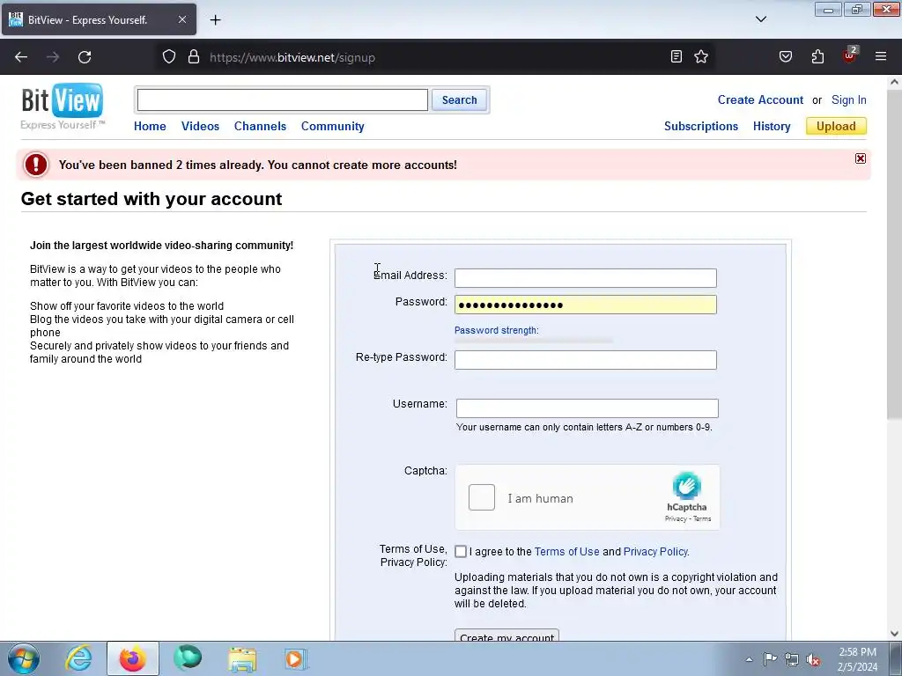Click the yellow Upload button
Viewport: 902px width, 676px height.
pyautogui.click(x=836, y=126)
